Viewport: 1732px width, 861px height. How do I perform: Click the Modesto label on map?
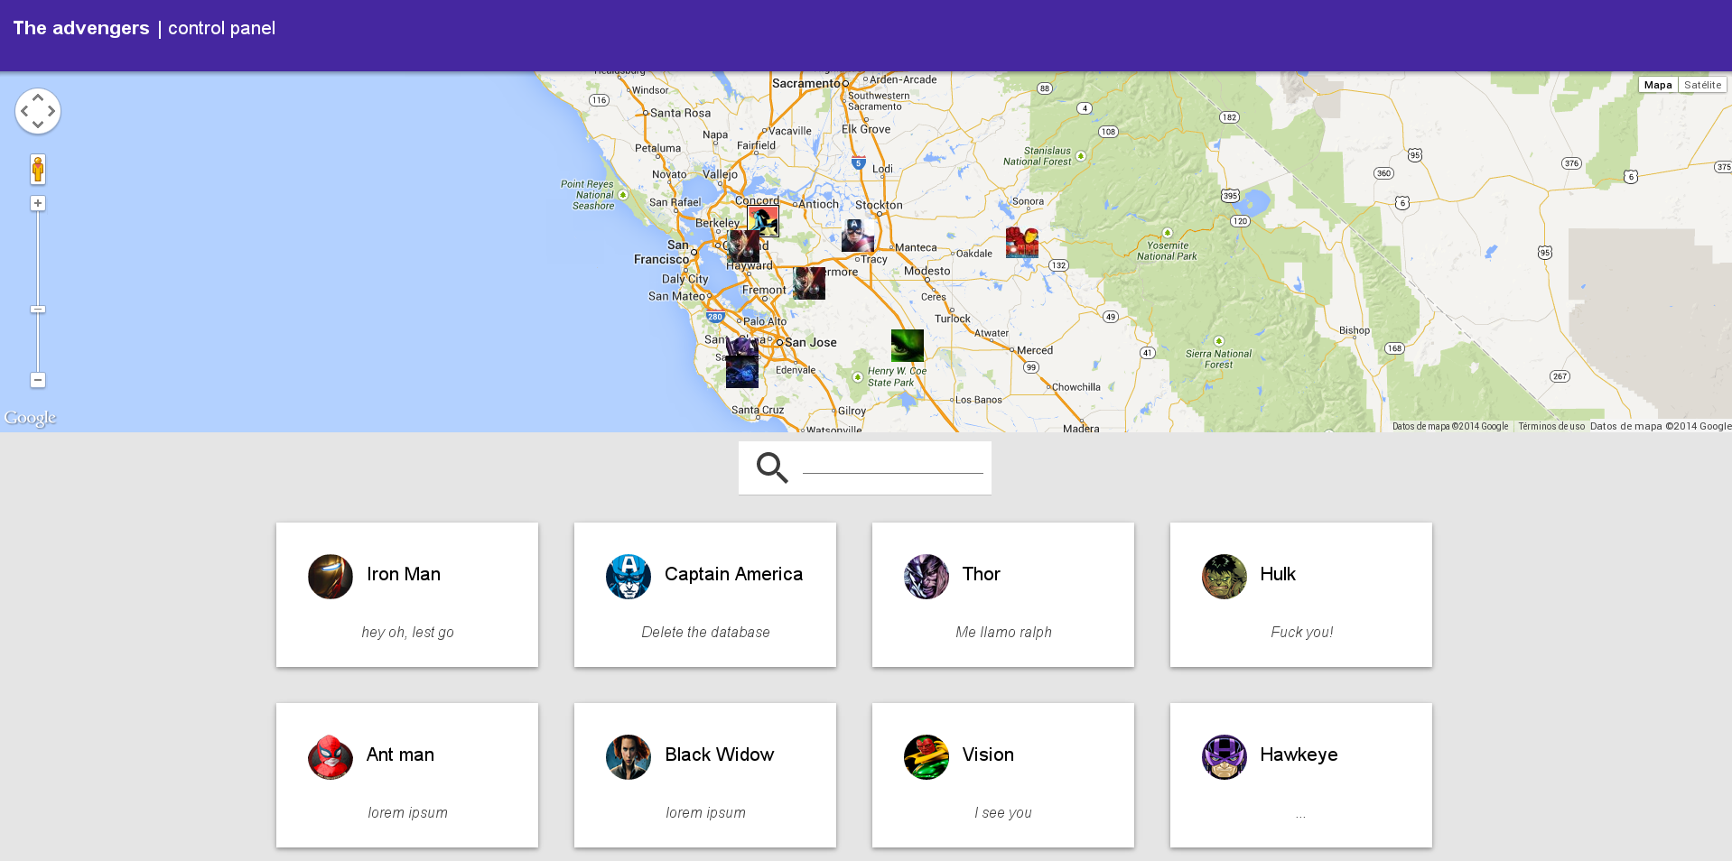tap(927, 271)
